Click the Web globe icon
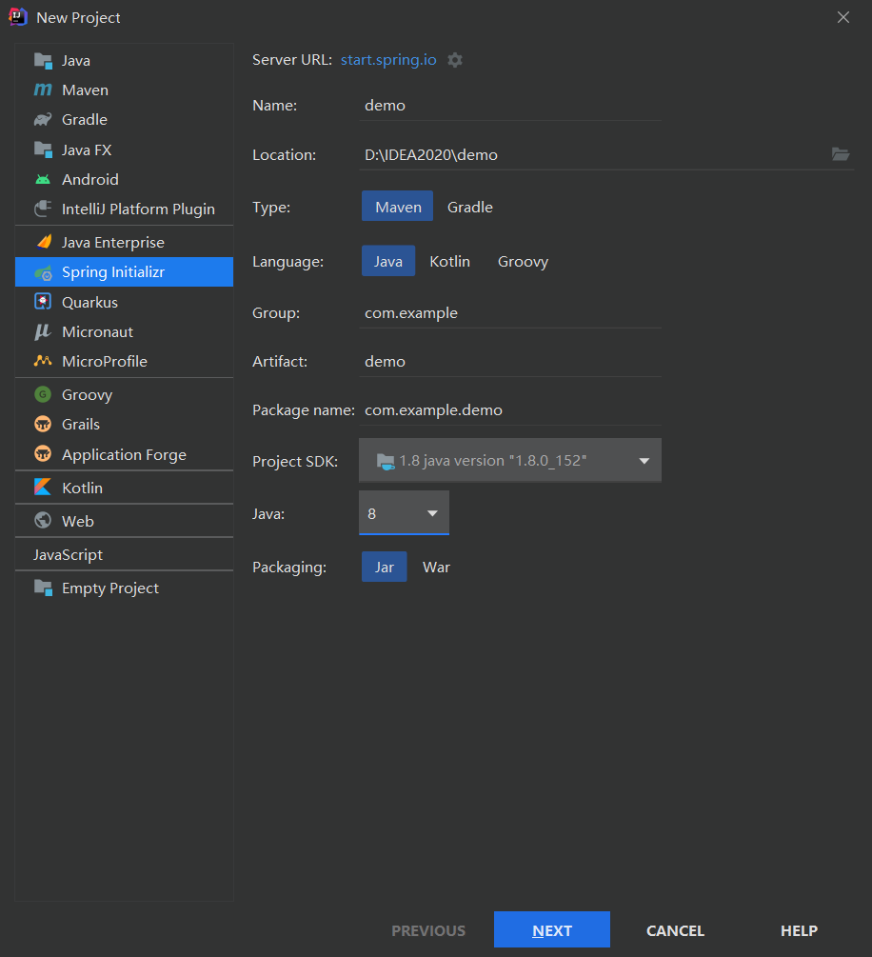 43,521
